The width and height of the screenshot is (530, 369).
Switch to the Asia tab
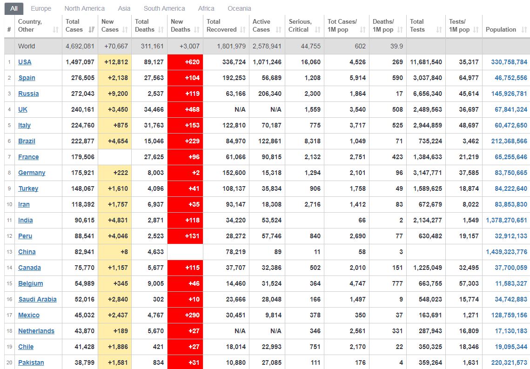point(124,8)
